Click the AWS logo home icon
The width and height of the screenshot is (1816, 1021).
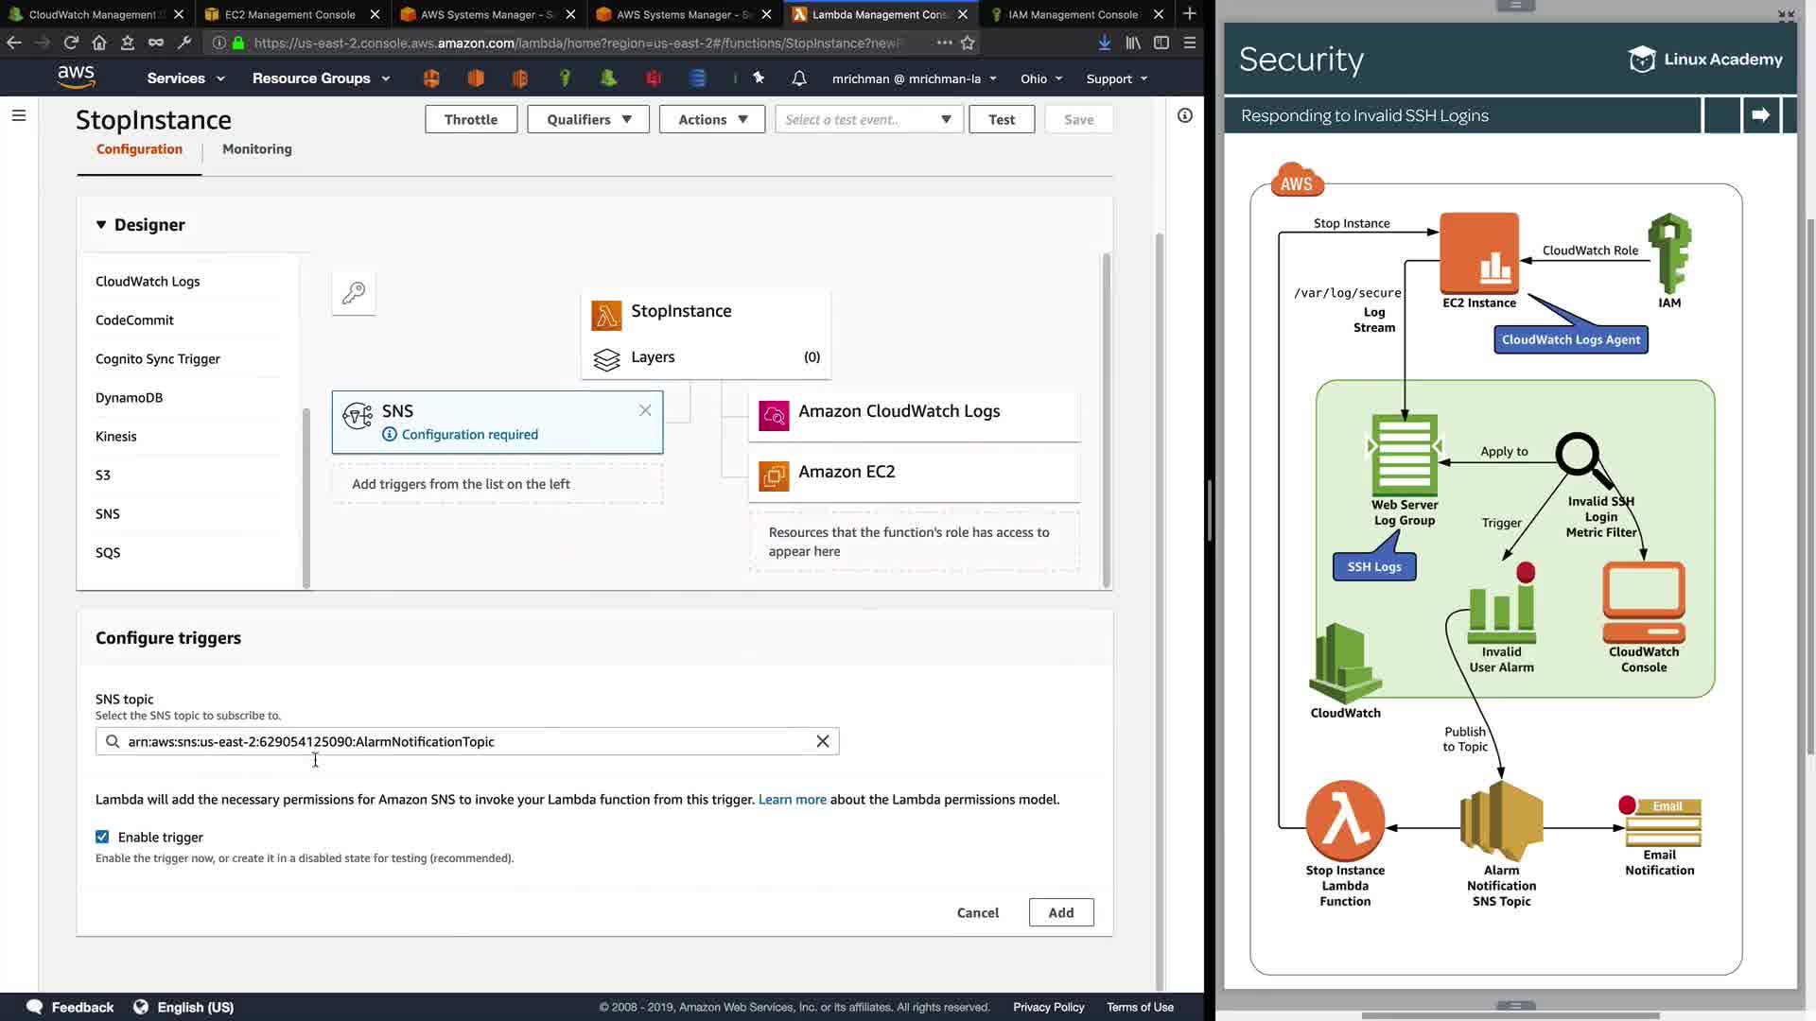(x=76, y=78)
